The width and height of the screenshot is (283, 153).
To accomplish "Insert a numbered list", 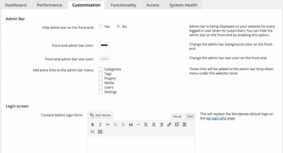I will (x=123, y=125).
